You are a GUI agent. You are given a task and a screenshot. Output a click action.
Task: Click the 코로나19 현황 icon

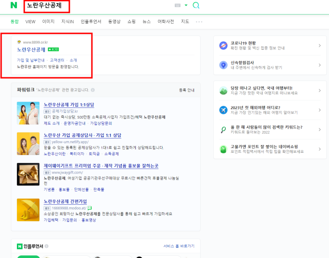coord(223,45)
